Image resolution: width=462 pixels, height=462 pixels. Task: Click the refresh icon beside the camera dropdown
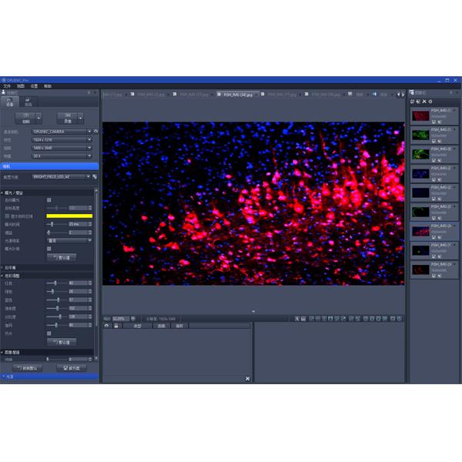(x=95, y=132)
